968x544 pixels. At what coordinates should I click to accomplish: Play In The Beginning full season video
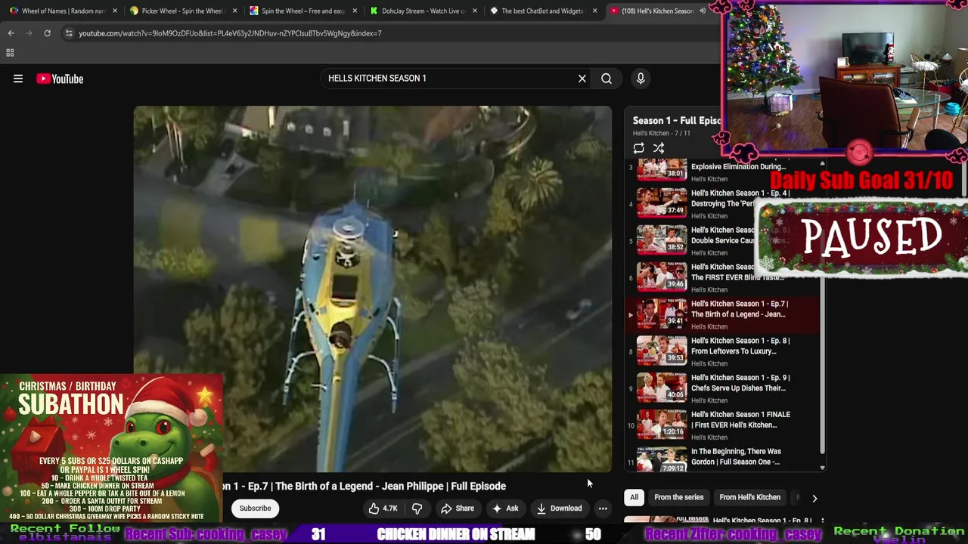click(722, 459)
